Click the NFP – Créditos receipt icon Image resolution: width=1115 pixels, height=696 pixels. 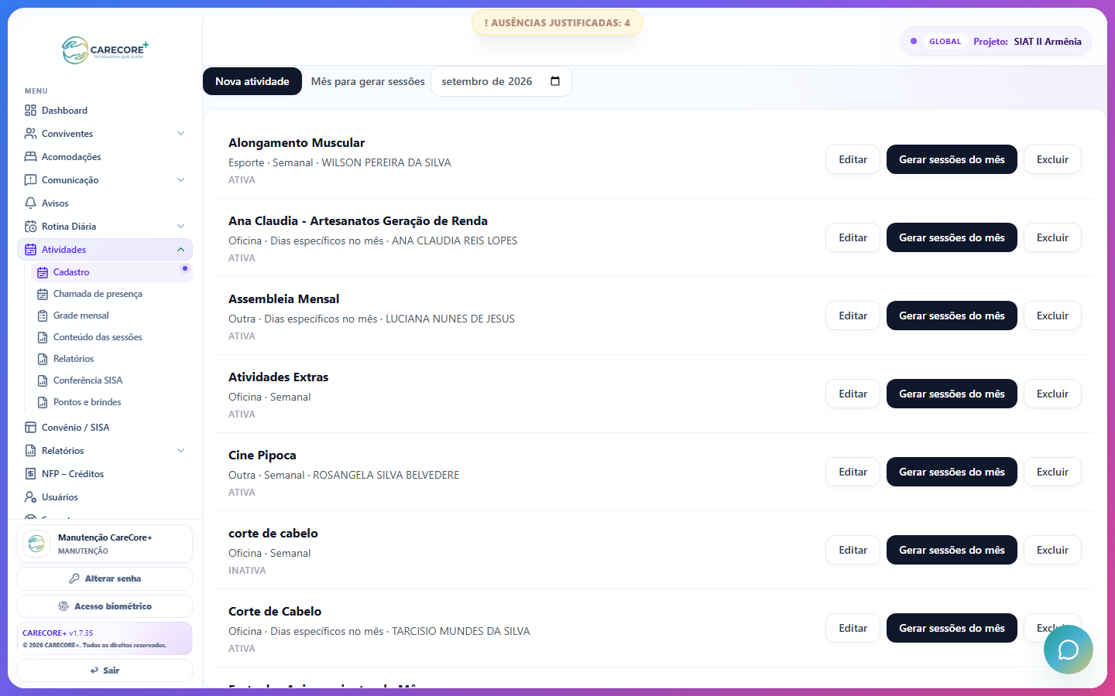(30, 474)
